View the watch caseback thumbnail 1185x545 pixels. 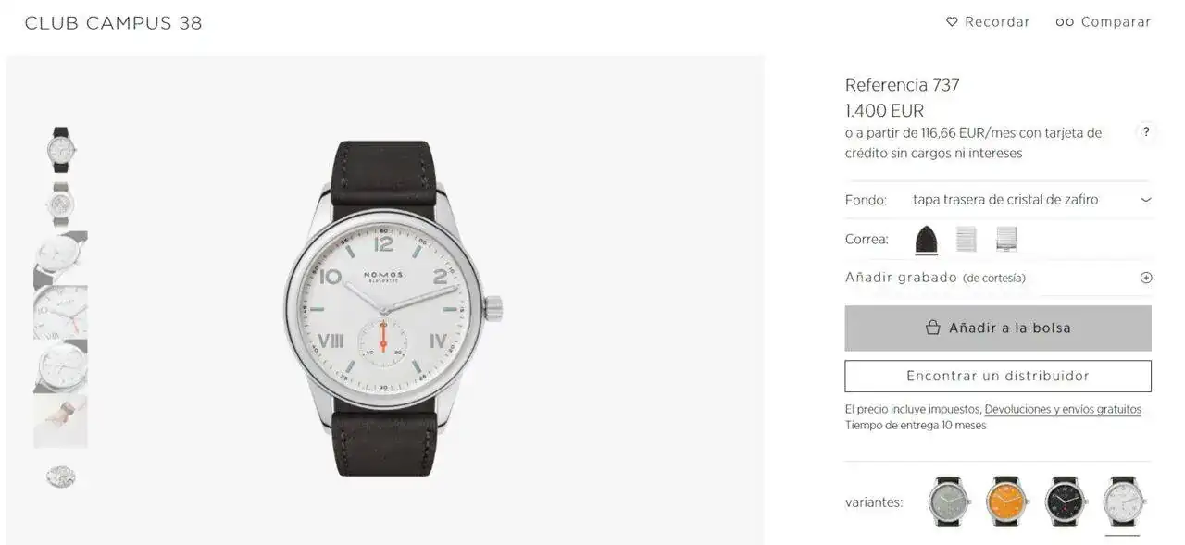(x=61, y=204)
